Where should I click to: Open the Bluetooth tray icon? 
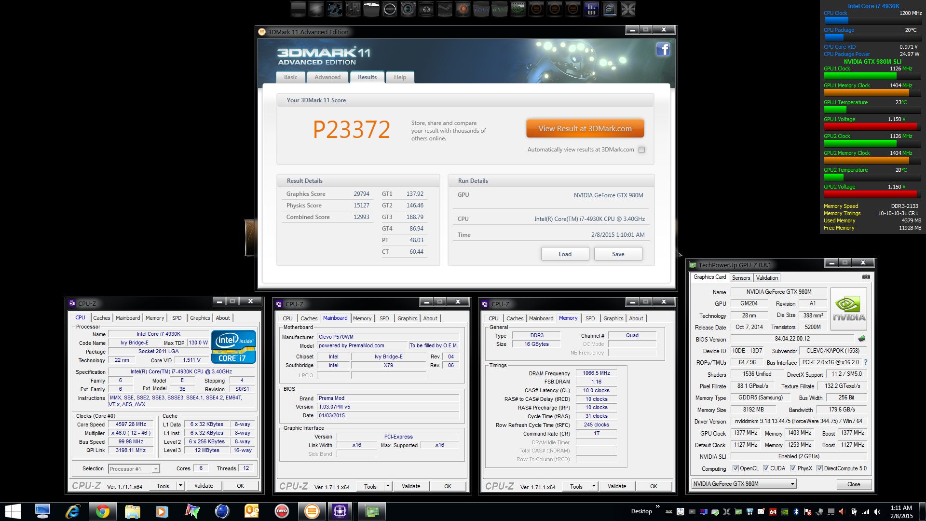796,512
